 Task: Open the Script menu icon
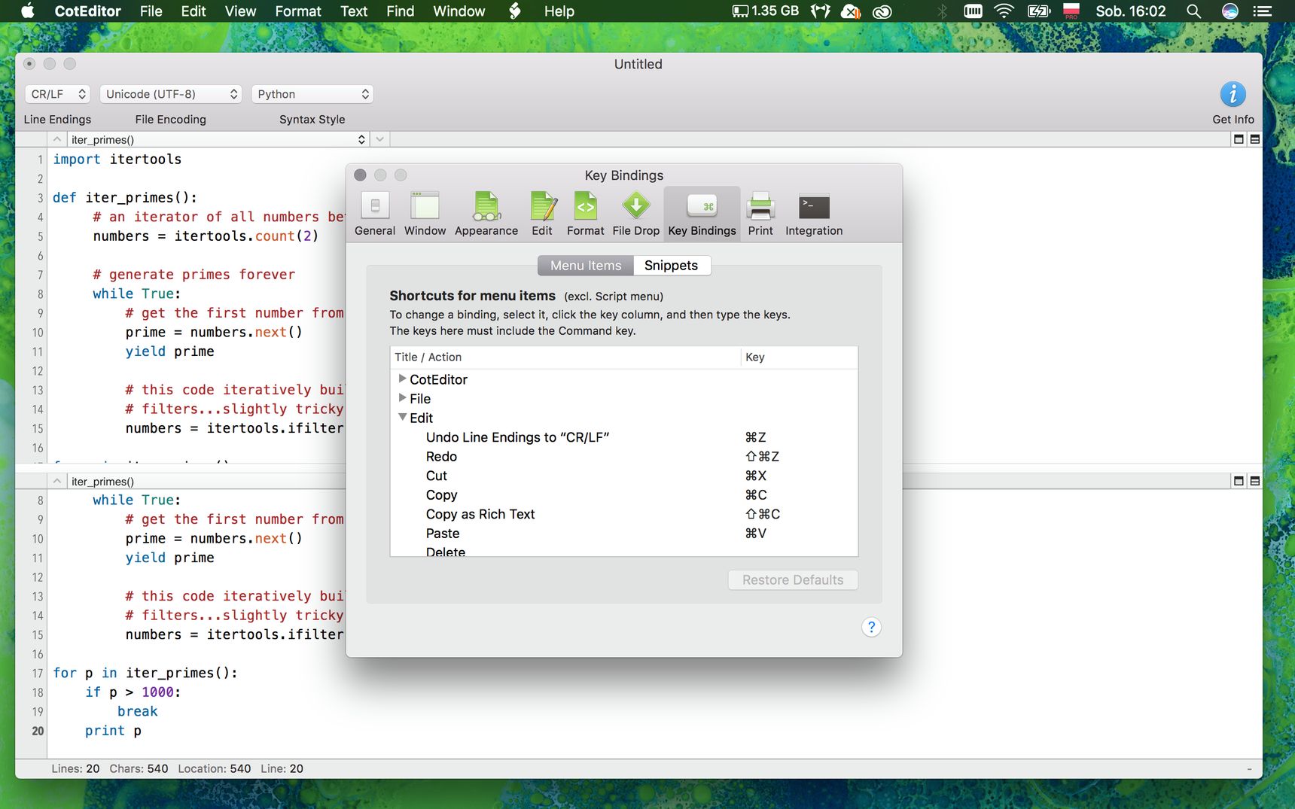click(515, 11)
